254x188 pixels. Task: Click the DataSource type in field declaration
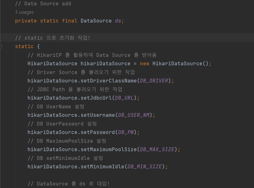coord(96,21)
